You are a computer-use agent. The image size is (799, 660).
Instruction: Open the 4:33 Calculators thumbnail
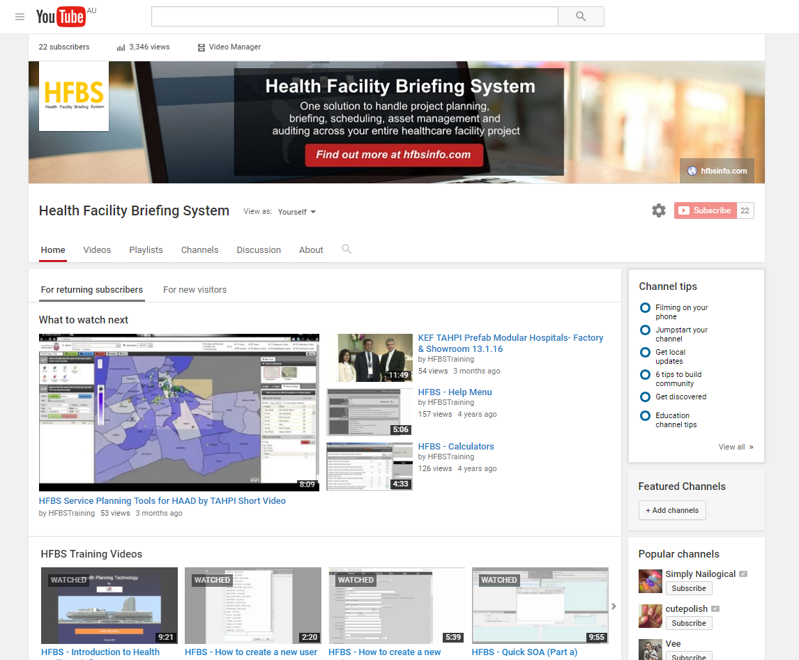(370, 467)
